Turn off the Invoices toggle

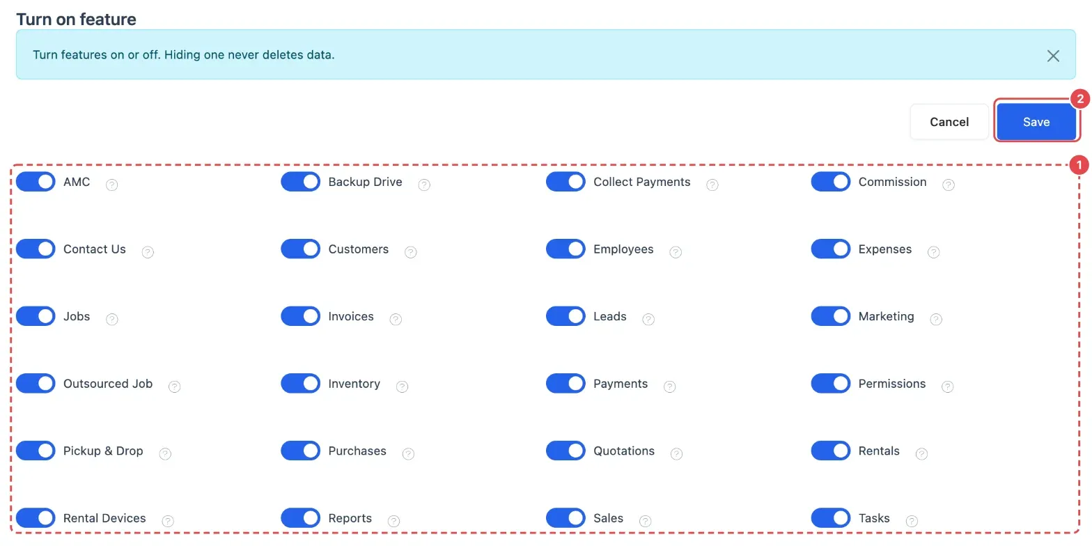301,316
